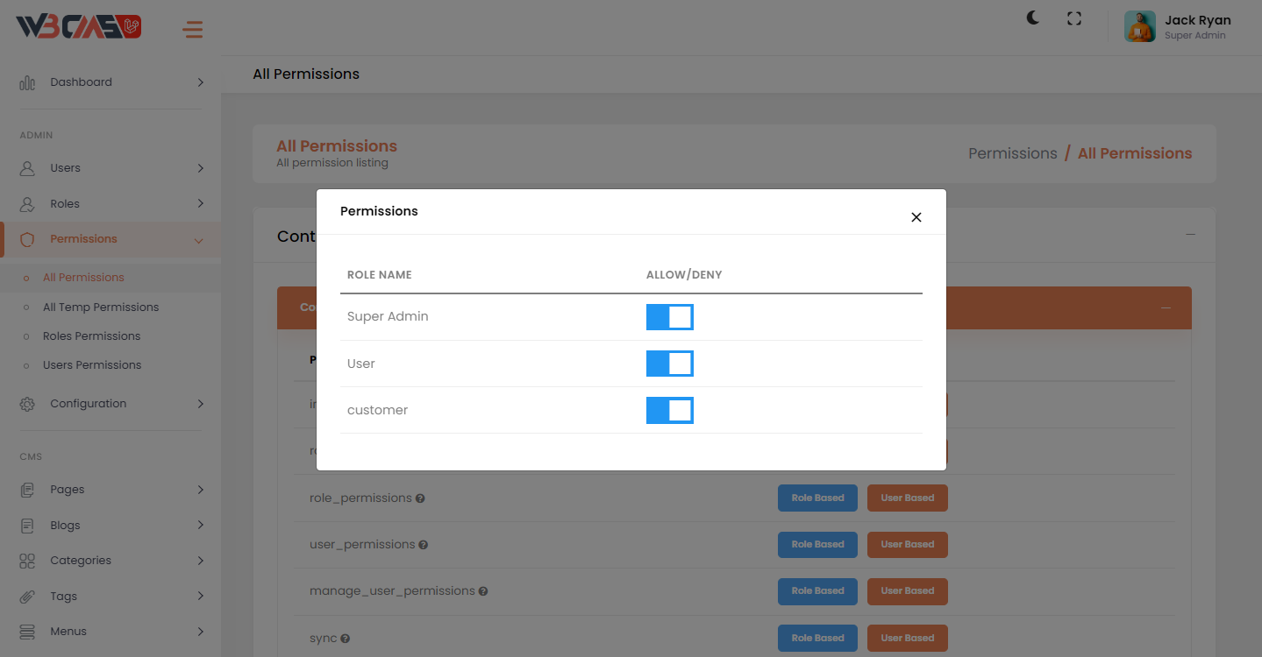The width and height of the screenshot is (1262, 657).
Task: Open Roles Permissions submenu item
Action: (x=91, y=336)
